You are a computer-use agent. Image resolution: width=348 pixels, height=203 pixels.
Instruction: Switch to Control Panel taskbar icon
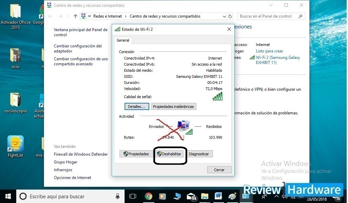click(x=246, y=196)
